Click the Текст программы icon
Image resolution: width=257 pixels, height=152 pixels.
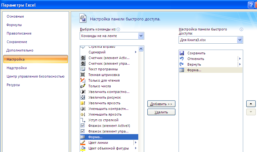(x=83, y=69)
